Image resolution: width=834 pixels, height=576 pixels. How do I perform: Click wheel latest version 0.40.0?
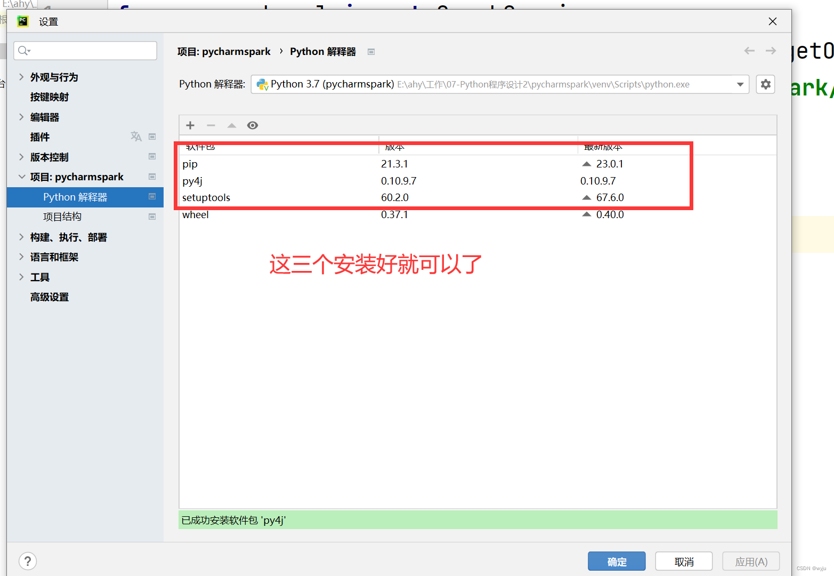point(610,214)
